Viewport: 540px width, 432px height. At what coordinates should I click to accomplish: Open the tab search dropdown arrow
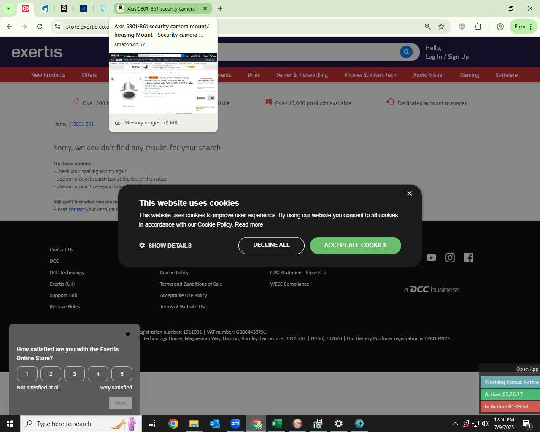tap(8, 8)
